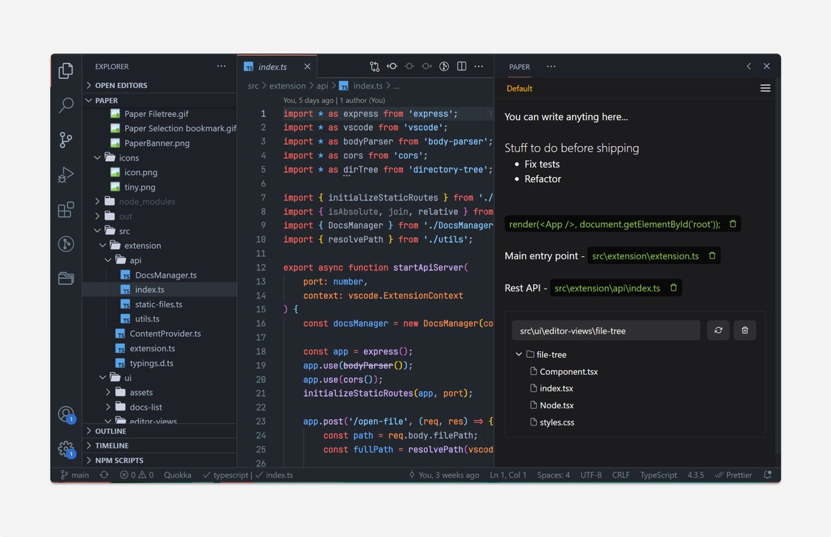Viewport: 831px width, 537px height.
Task: Click the go to next change icon
Action: pyautogui.click(x=427, y=66)
